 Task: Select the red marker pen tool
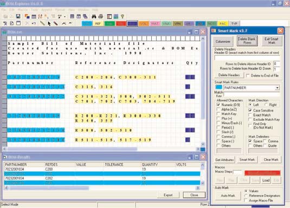(55, 23)
